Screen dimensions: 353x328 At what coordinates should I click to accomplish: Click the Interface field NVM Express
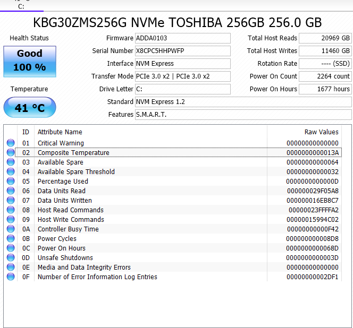tap(182, 64)
